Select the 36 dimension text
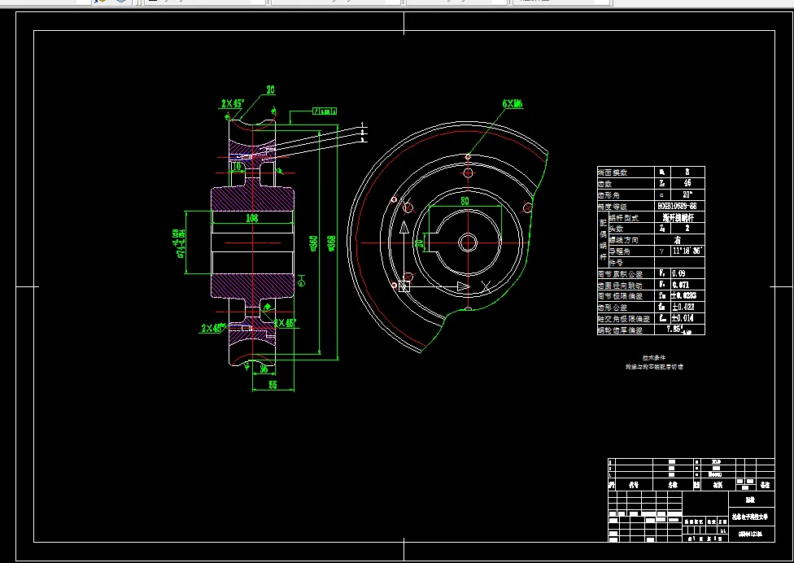 264,369
